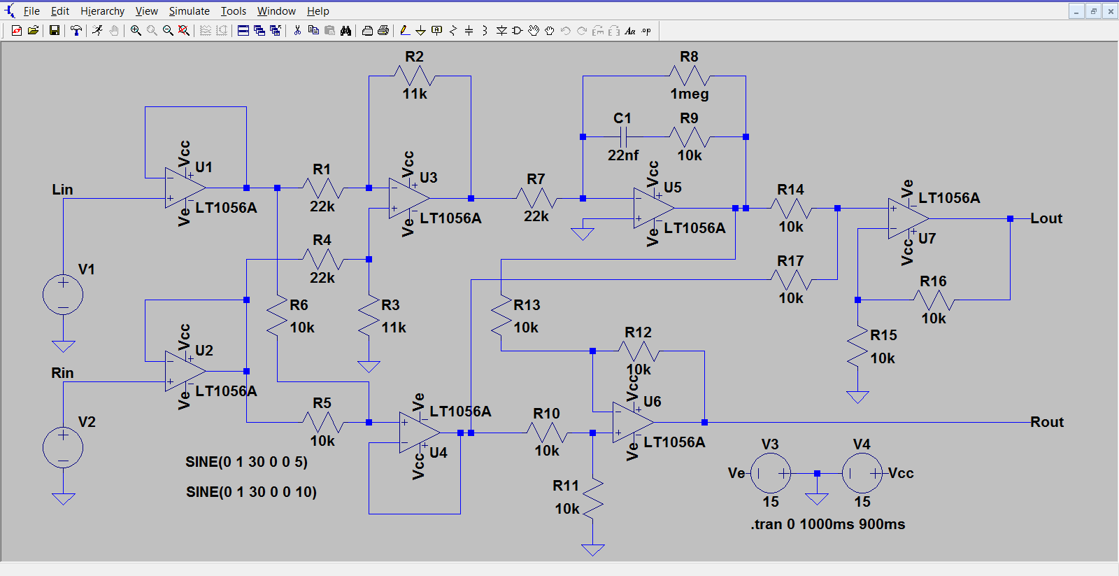Click the R11 resistor label
The image size is (1119, 576).
[566, 486]
